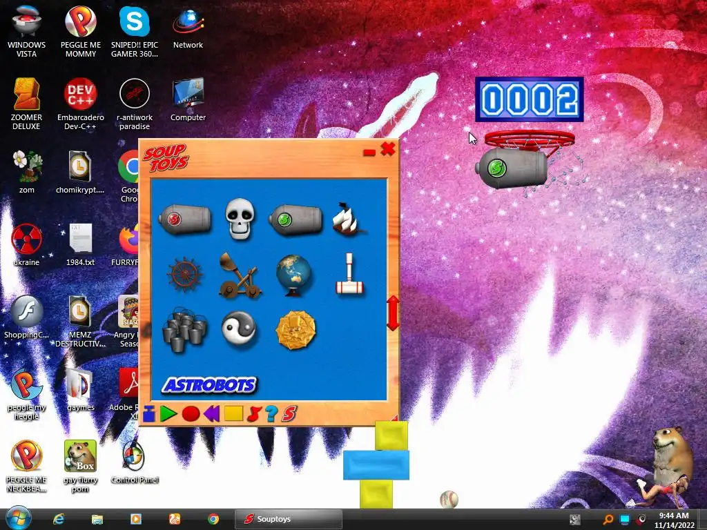This screenshot has width=707, height=530.
Task: Click the cannon hanging at the basketball hoop
Action: (x=512, y=168)
